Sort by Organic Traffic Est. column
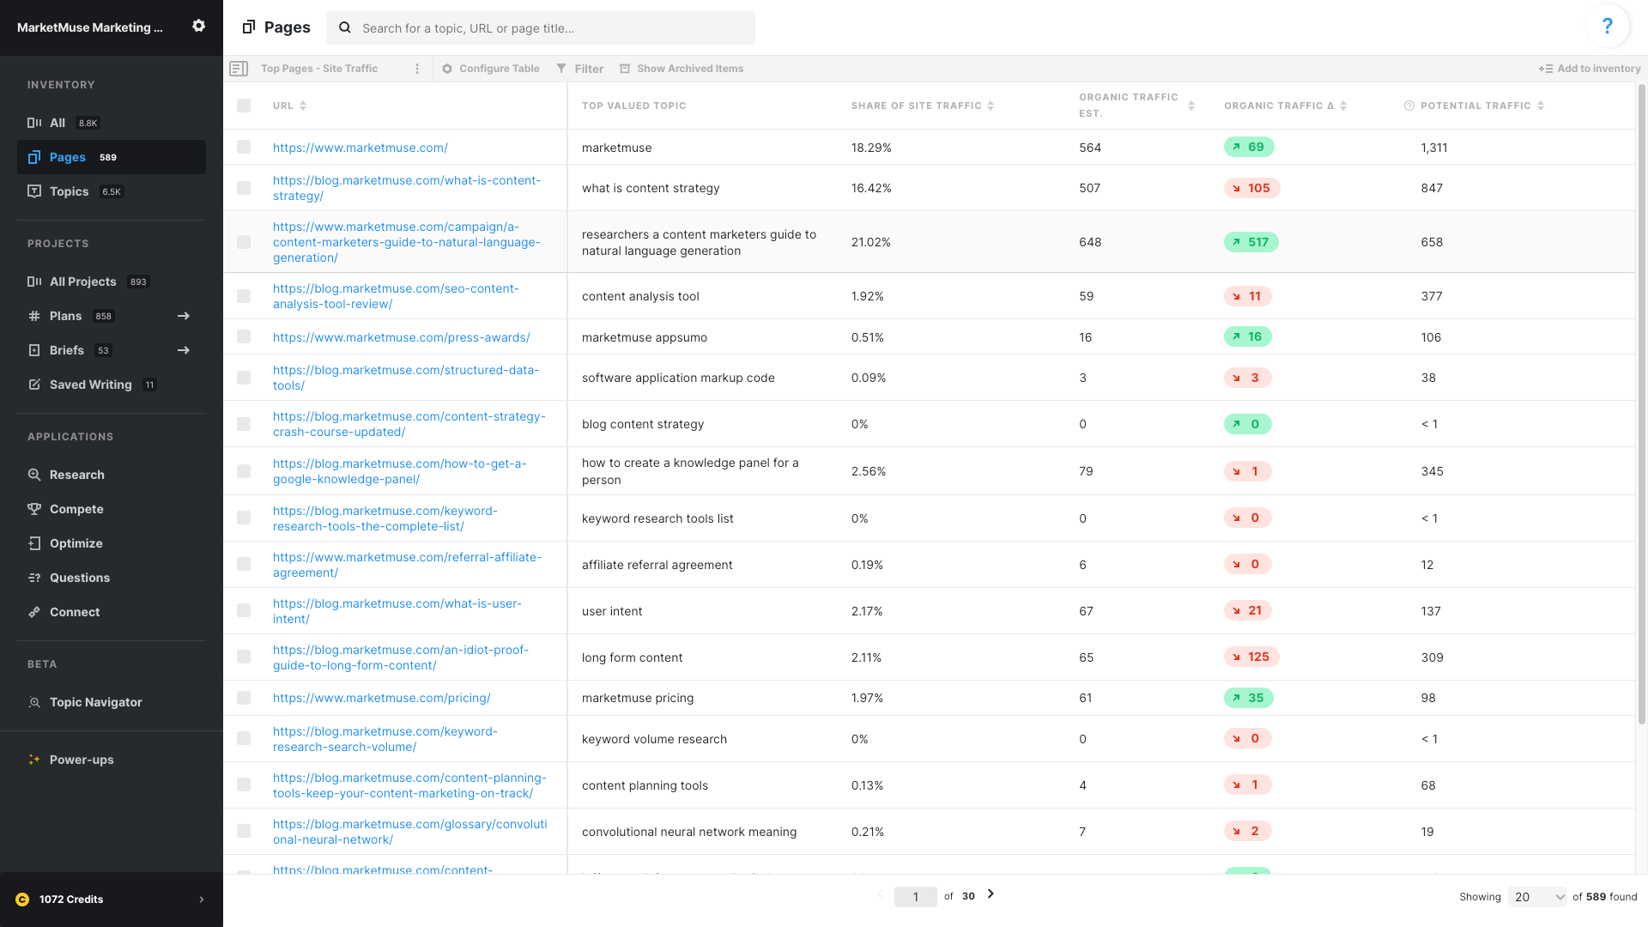This screenshot has width=1648, height=927. pyautogui.click(x=1191, y=106)
